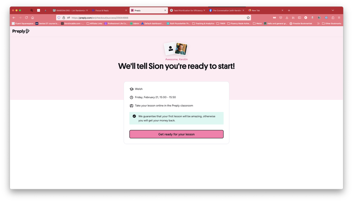Open the Downloads panel
Screen dimensions: 353x202
(287, 18)
